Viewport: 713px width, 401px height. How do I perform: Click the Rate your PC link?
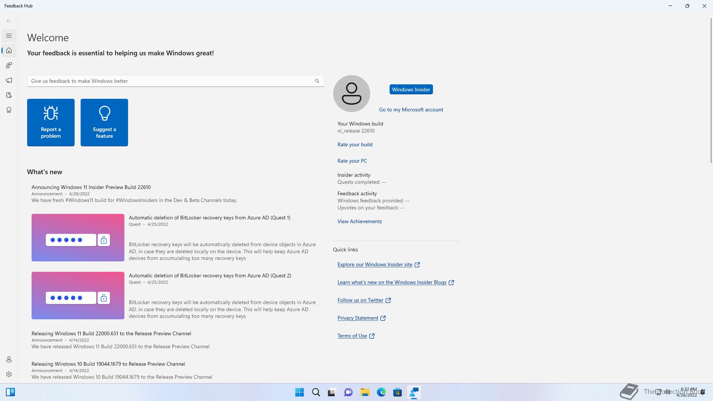[x=352, y=161]
